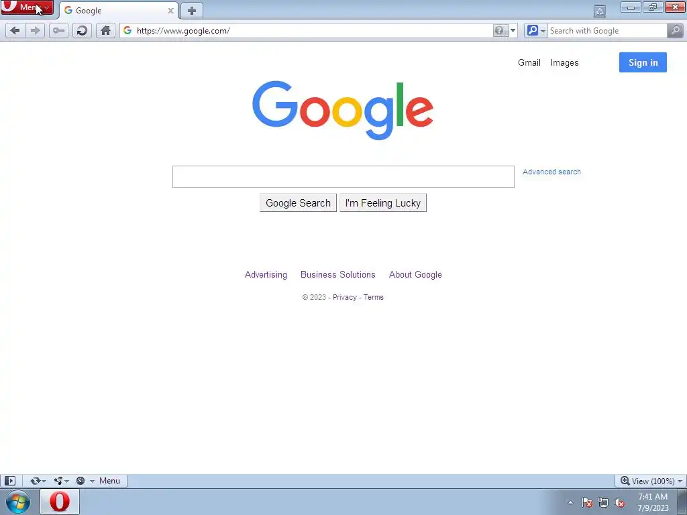
Task: Restore down the Opera window
Action: click(x=653, y=7)
